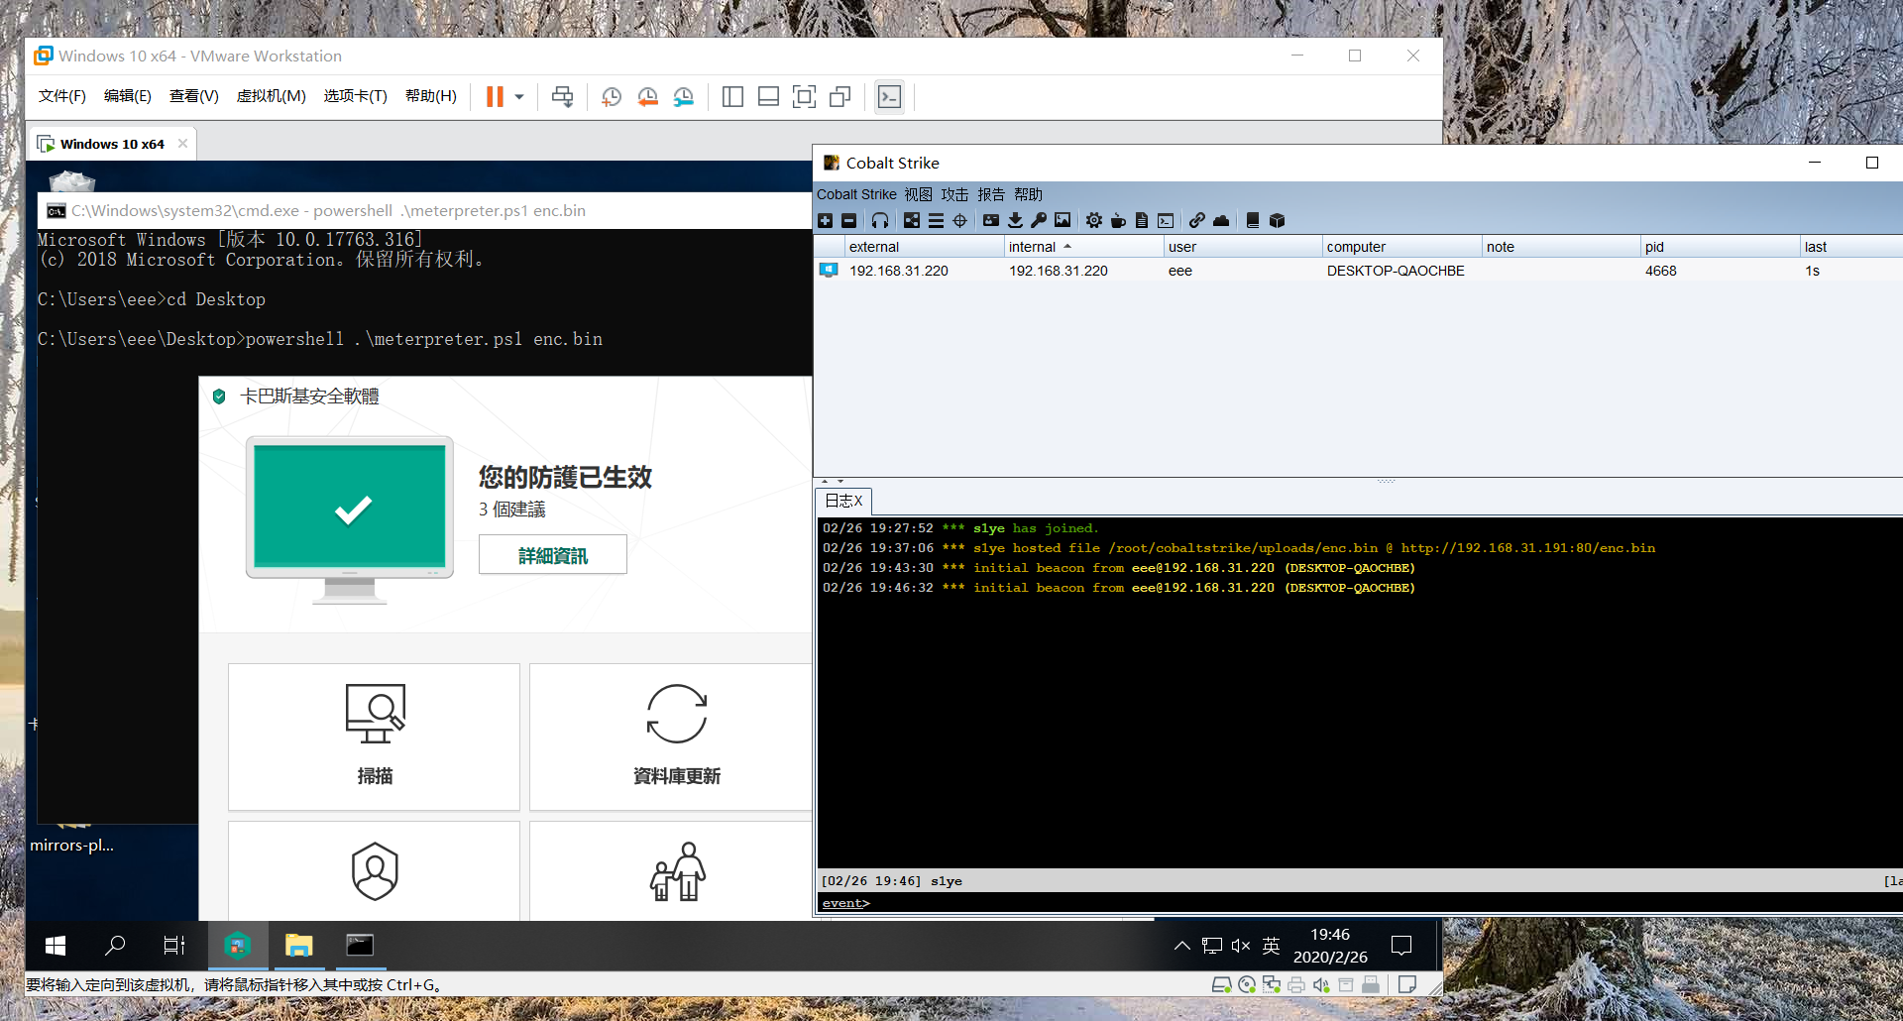1903x1021 pixels.
Task: Toggle VMware console view icon
Action: click(889, 96)
